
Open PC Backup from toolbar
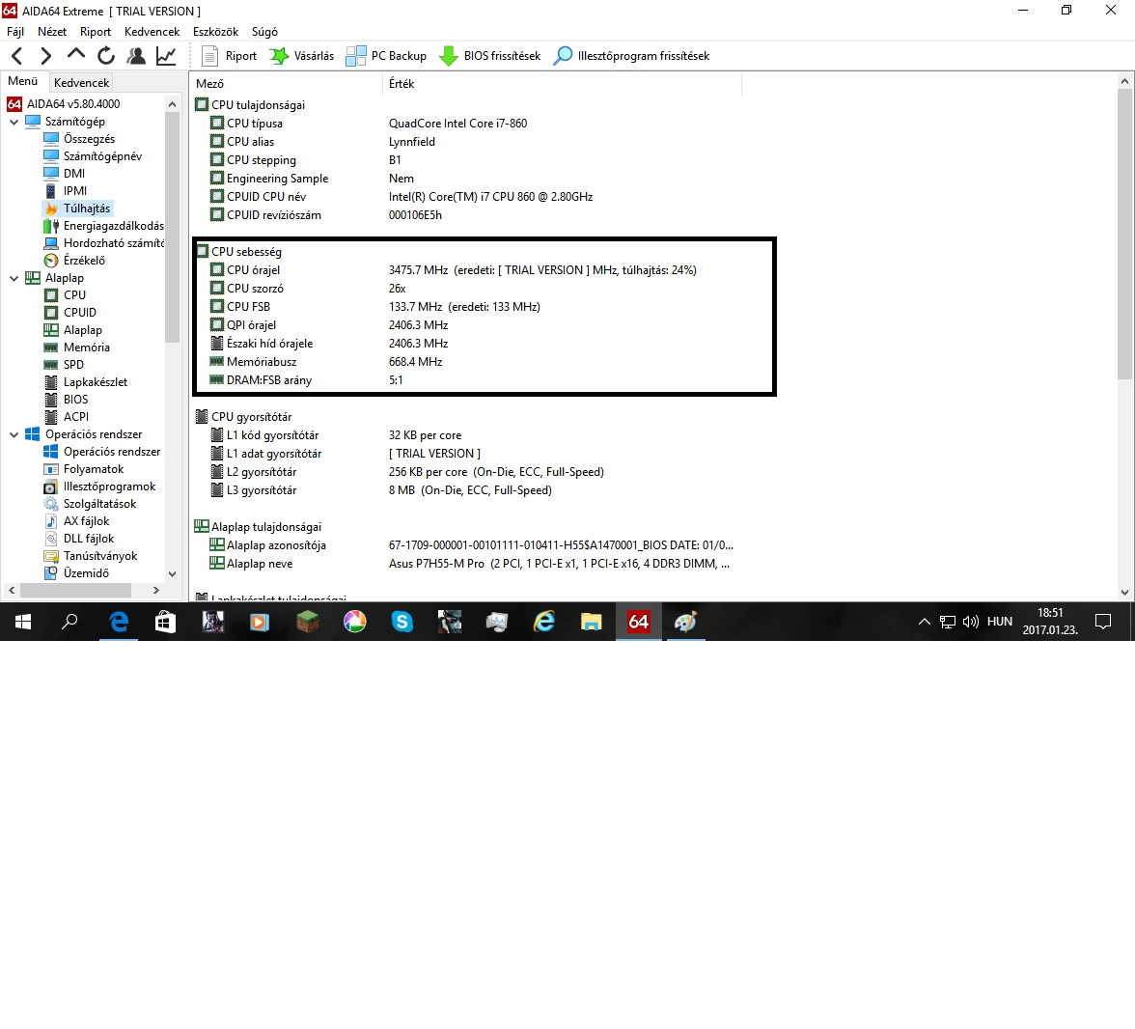pos(386,56)
